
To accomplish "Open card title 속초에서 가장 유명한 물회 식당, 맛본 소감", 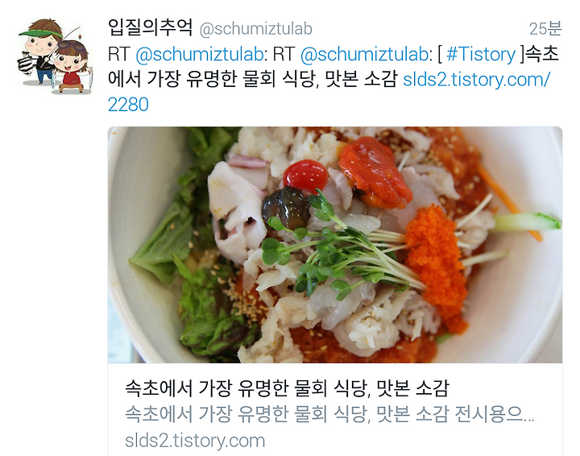I will point(288,388).
